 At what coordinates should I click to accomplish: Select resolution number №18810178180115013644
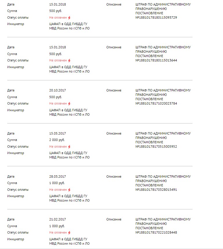click(156, 60)
